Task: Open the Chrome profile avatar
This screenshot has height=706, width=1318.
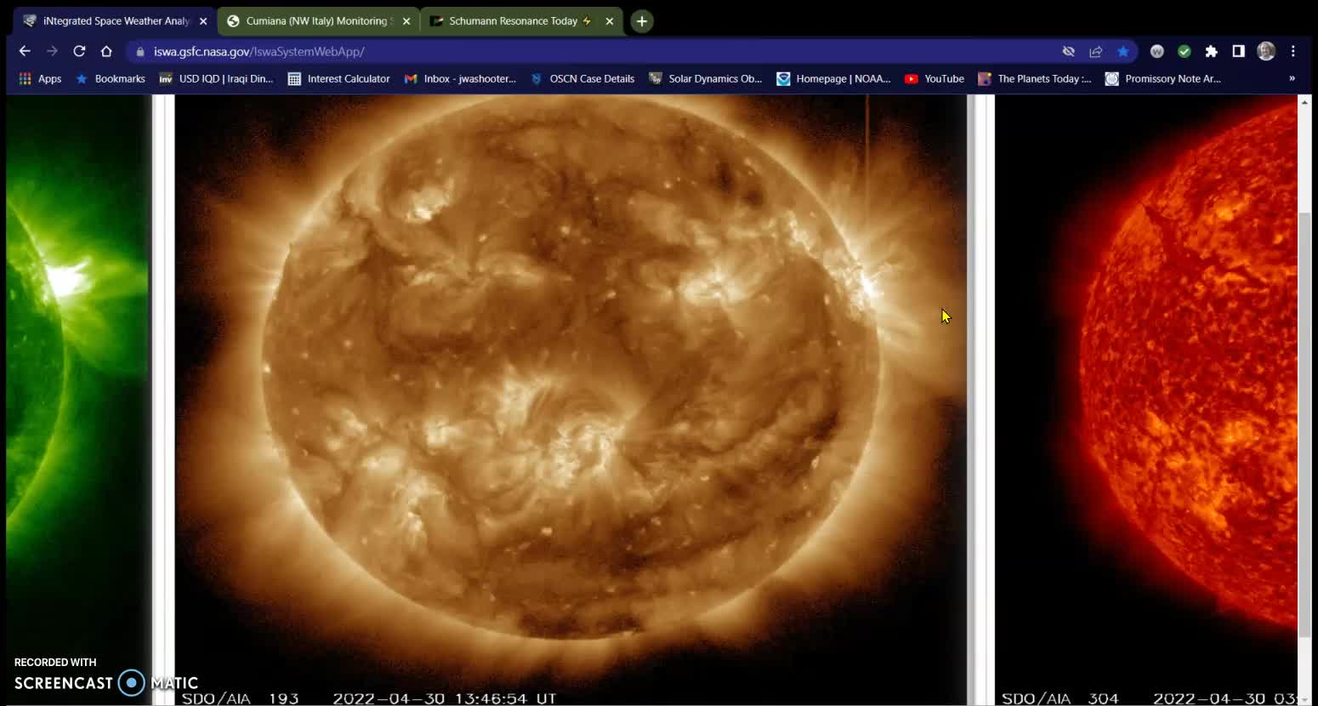Action: (x=1266, y=52)
